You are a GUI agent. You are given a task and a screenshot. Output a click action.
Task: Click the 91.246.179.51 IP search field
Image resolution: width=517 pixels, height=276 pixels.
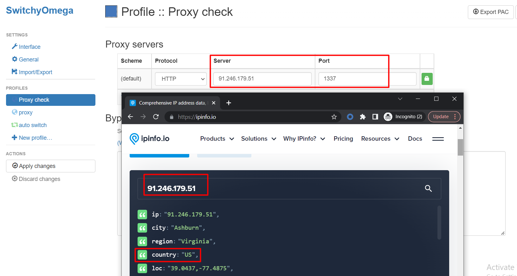pyautogui.click(x=289, y=189)
